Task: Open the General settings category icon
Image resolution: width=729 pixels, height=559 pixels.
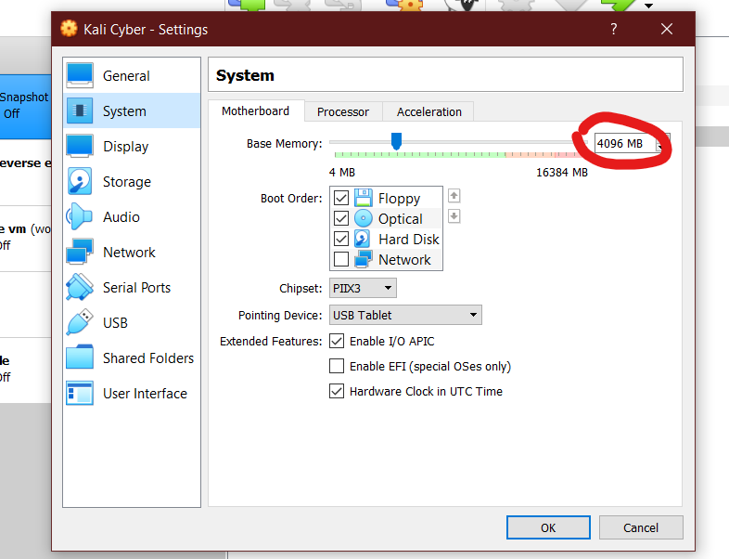Action: pyautogui.click(x=80, y=75)
